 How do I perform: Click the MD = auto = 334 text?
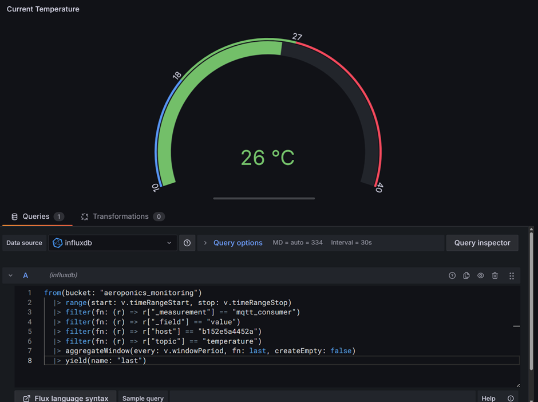[x=298, y=243]
